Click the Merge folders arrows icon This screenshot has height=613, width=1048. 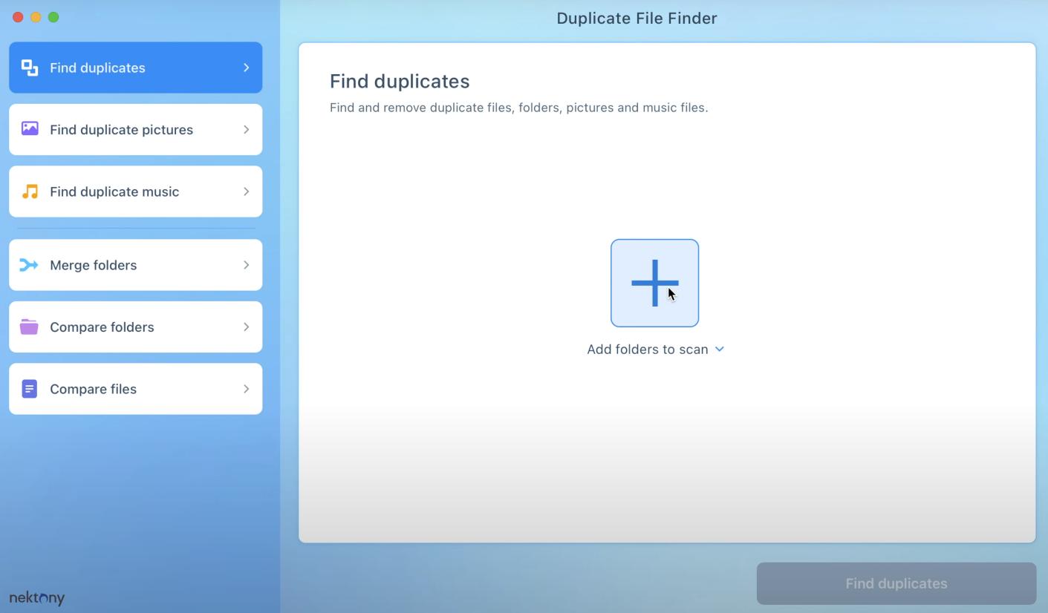click(29, 264)
